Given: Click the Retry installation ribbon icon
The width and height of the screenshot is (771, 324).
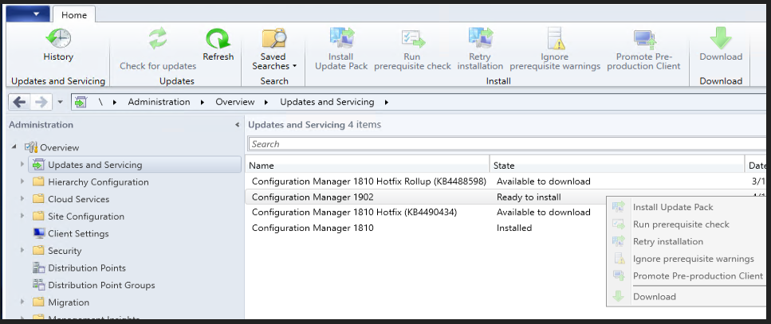Looking at the screenshot, I should [x=480, y=39].
